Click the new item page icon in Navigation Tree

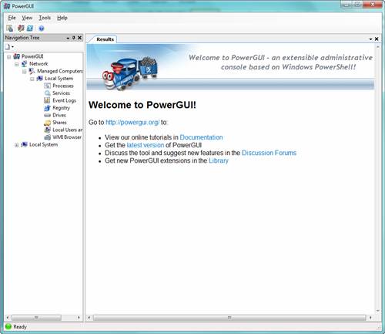point(8,47)
